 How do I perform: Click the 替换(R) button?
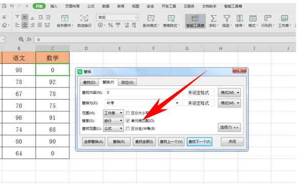tap(119, 142)
